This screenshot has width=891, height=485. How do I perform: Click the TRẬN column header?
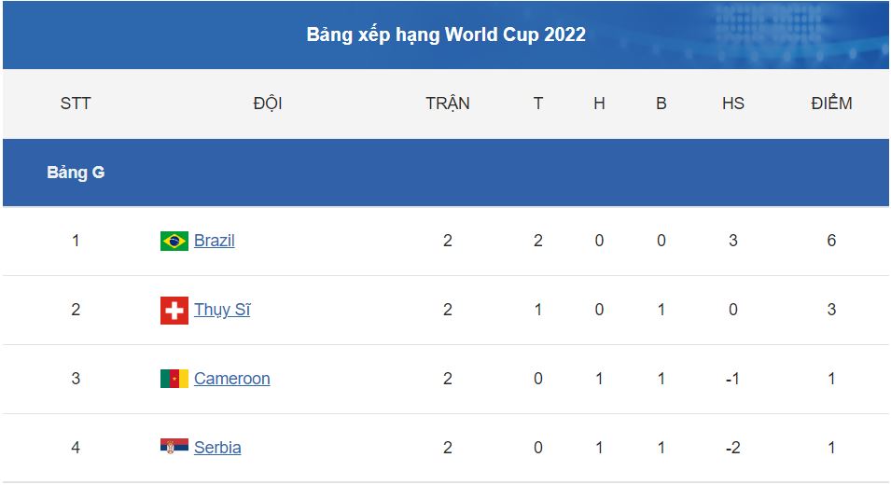tap(448, 104)
